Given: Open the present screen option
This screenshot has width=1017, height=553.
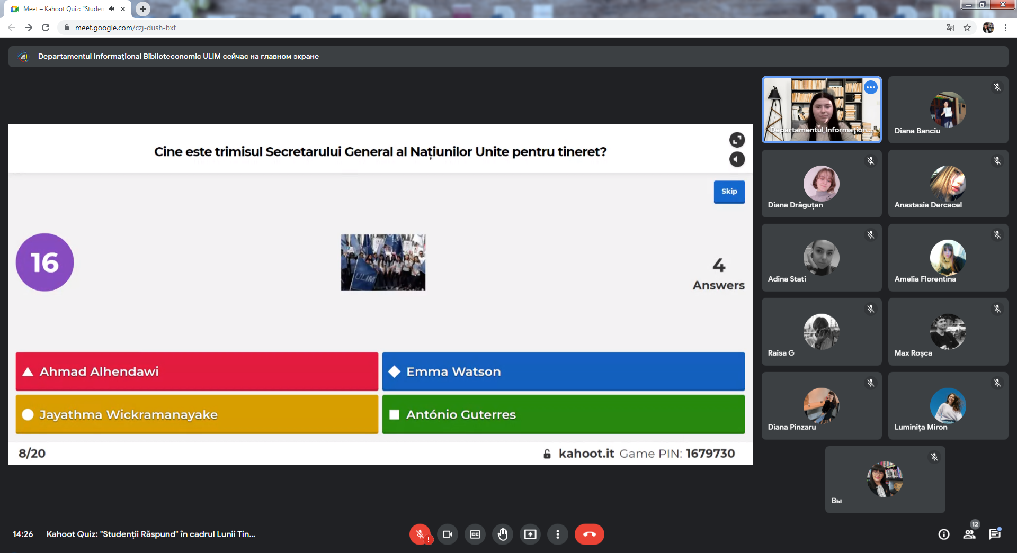Looking at the screenshot, I should (x=530, y=534).
